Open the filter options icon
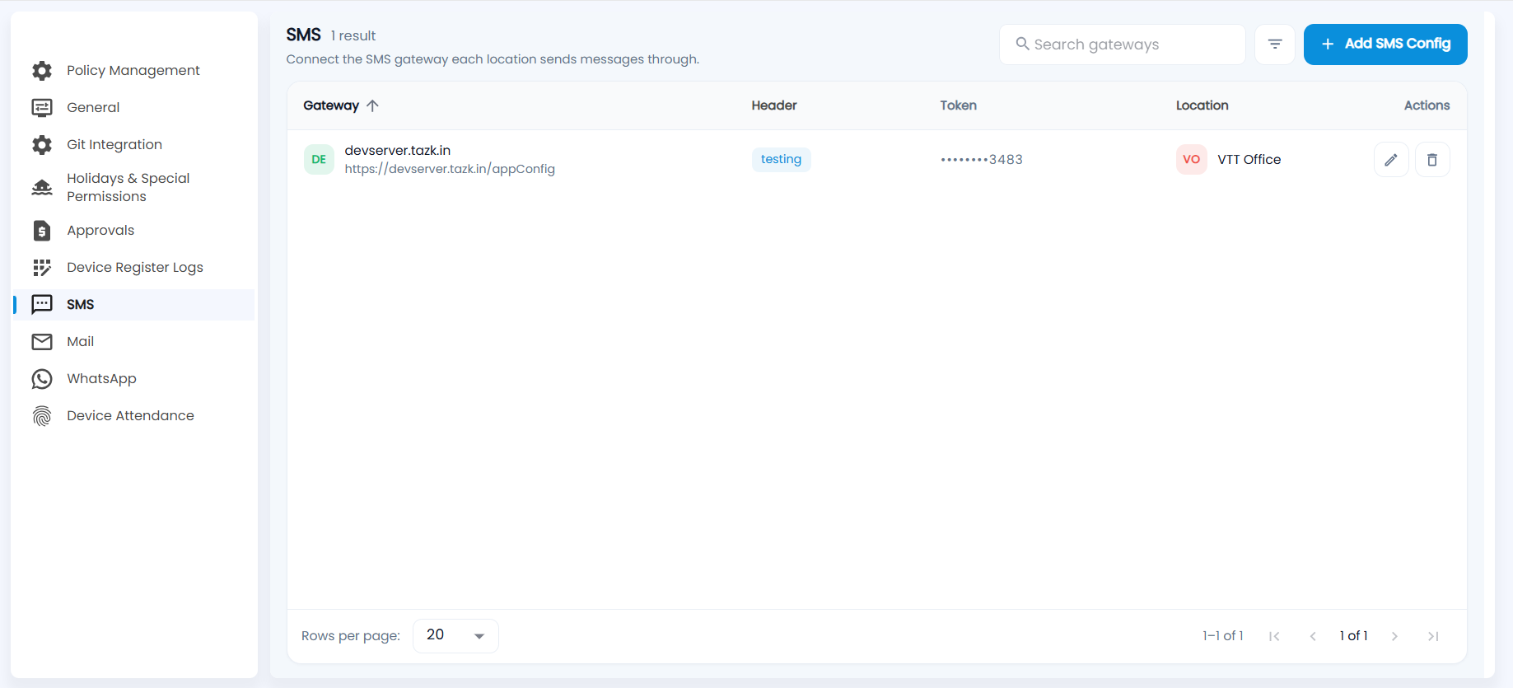1513x688 pixels. click(x=1275, y=44)
